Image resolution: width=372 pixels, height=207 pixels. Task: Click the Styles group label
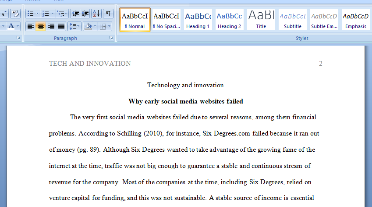(x=302, y=38)
